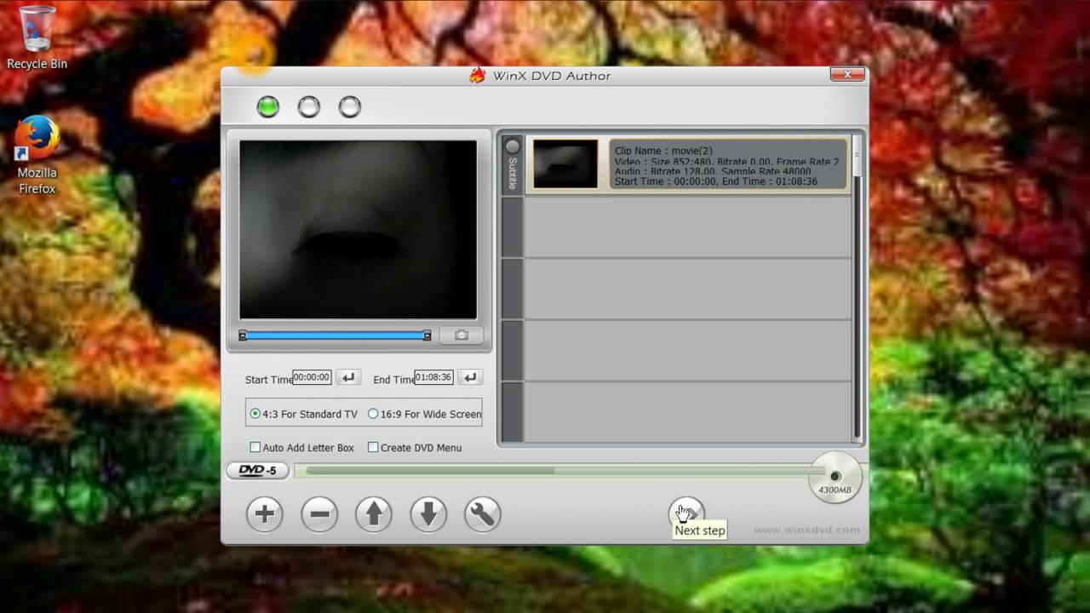Close the WinX DVD Author window

click(x=847, y=75)
